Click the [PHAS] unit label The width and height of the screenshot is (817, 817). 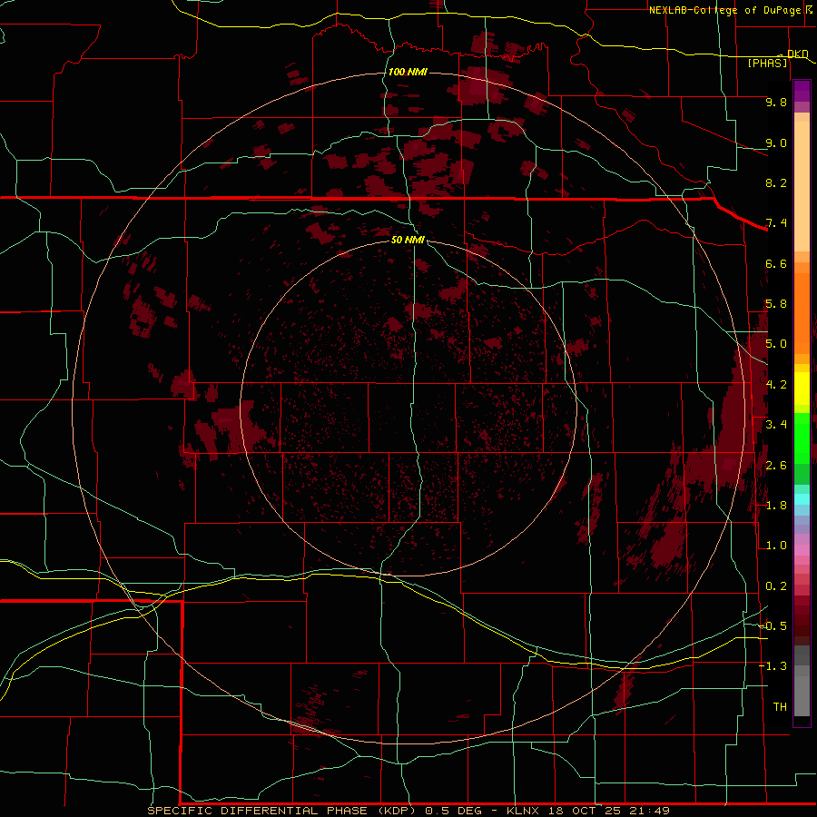(x=767, y=63)
